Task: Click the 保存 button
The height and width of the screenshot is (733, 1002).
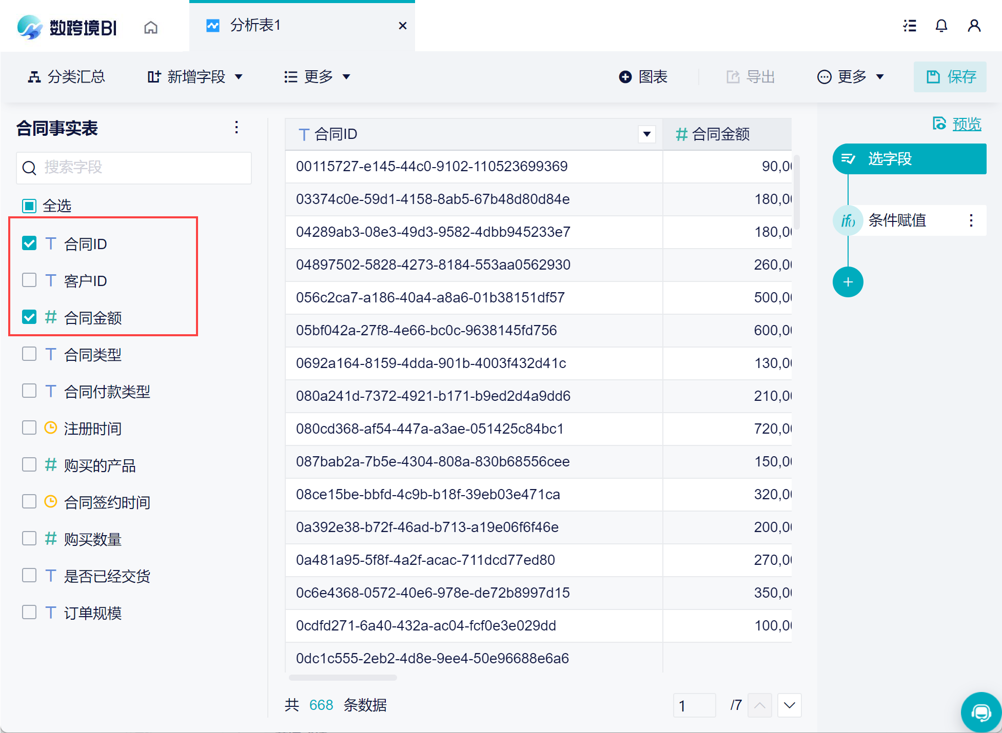Action: (950, 77)
